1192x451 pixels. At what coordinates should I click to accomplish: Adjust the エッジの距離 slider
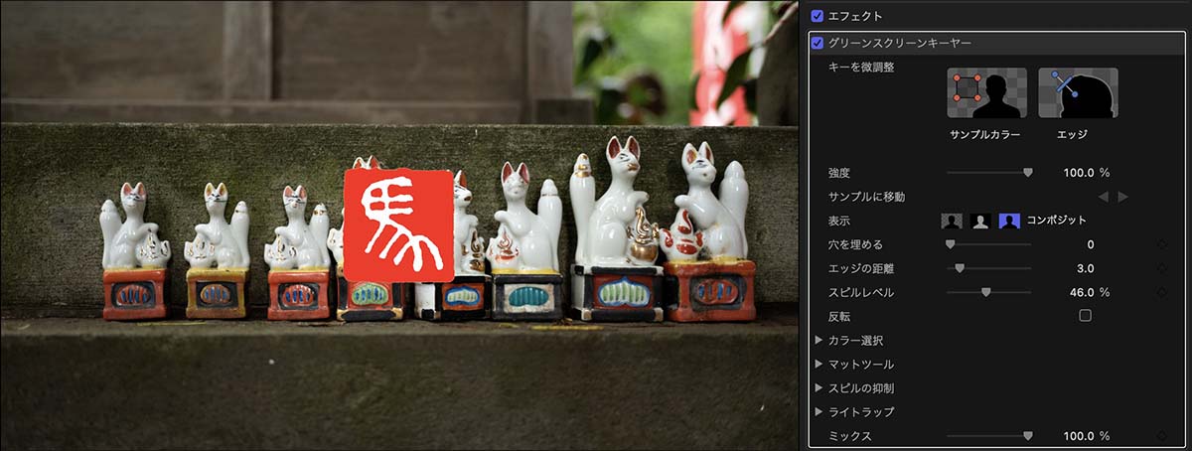pos(989,268)
